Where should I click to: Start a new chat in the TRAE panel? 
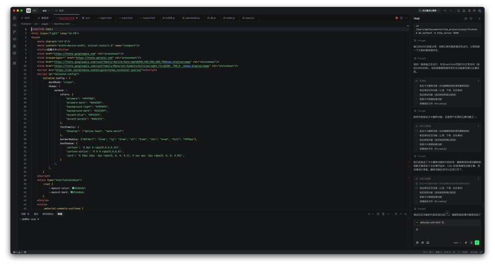tap(466, 19)
